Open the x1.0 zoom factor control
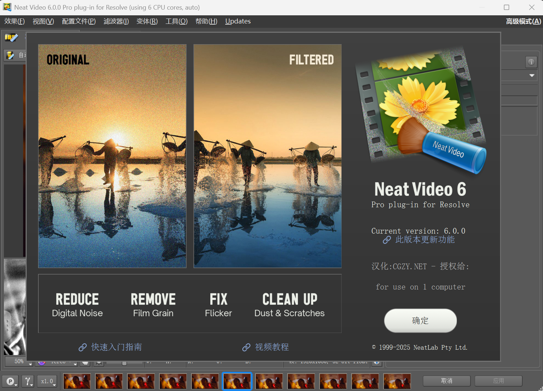The image size is (543, 391). click(x=47, y=381)
